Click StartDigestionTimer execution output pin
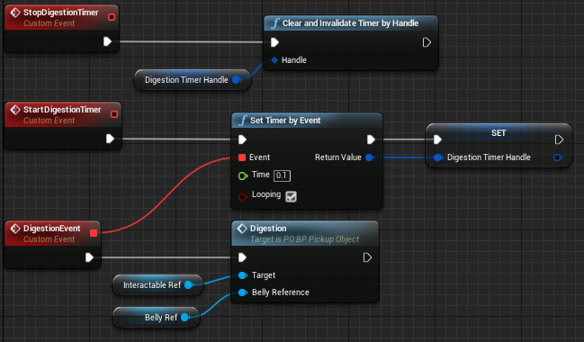This screenshot has height=342, width=584. click(110, 139)
